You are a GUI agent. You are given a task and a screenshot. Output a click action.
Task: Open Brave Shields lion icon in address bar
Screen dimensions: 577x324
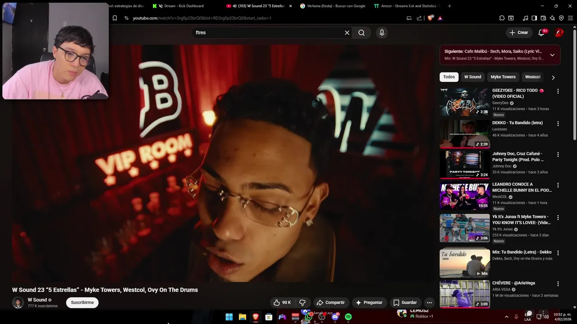[430, 18]
